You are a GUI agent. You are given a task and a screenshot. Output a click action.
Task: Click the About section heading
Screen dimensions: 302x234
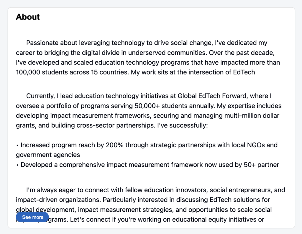click(28, 17)
